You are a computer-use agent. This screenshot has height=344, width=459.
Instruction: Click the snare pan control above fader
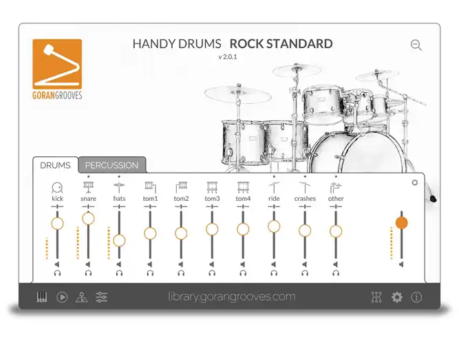pyautogui.click(x=88, y=206)
